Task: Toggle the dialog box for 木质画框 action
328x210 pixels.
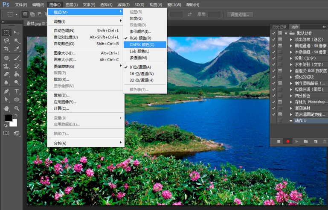Action: (x=280, y=52)
